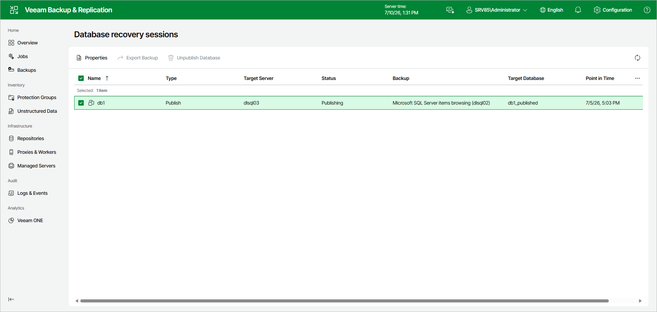Click the Unstructured Data icon
This screenshot has height=312, width=657.
click(x=11, y=111)
